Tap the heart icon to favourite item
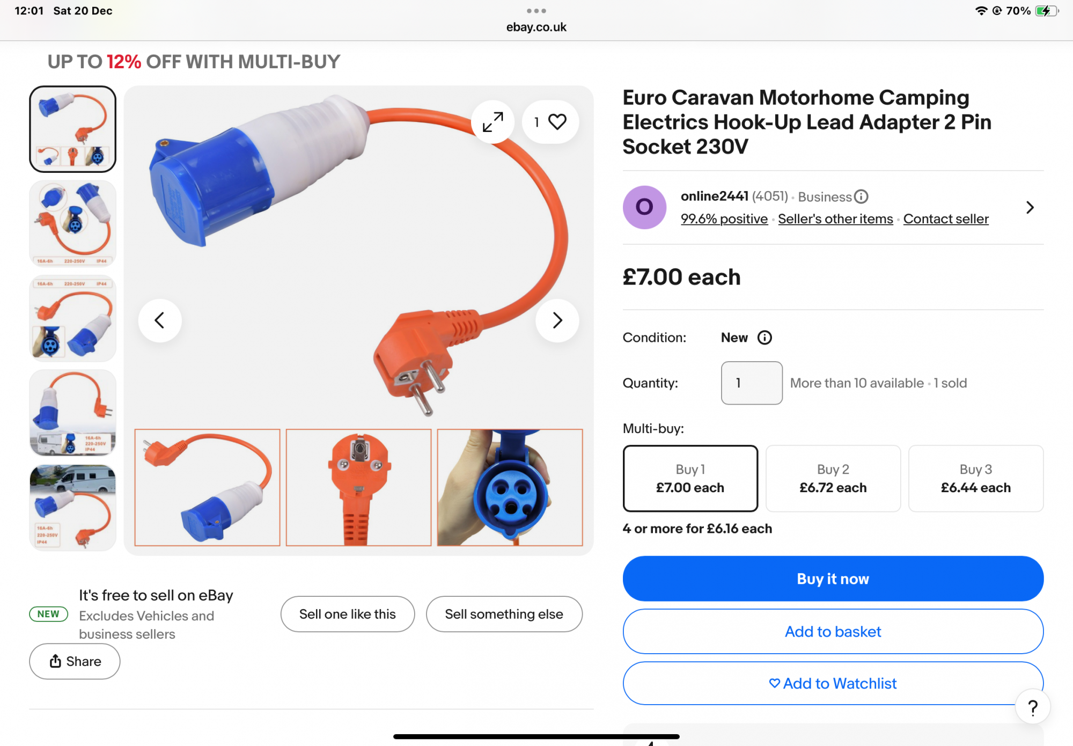 click(x=557, y=122)
